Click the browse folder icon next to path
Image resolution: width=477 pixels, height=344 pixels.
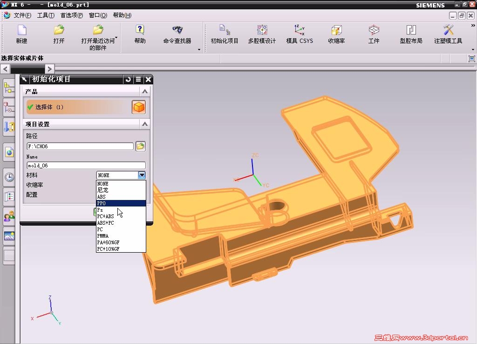141,146
